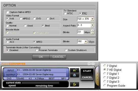Open the Aspect Ratio dropdown
The height and width of the screenshot is (91, 138).
92,25
